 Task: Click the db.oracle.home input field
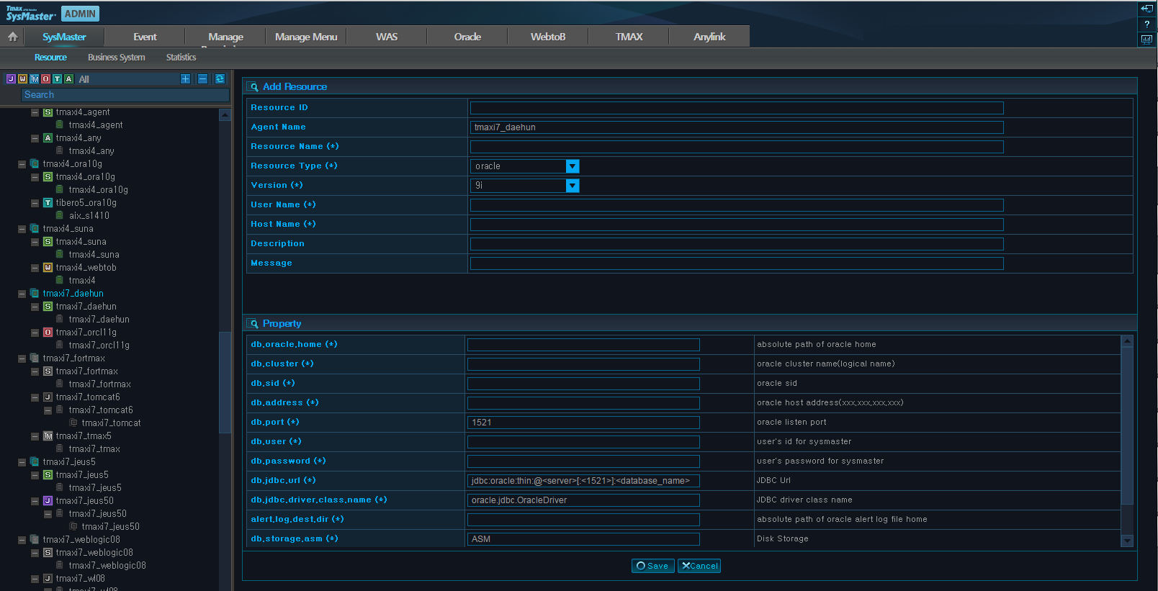(583, 345)
